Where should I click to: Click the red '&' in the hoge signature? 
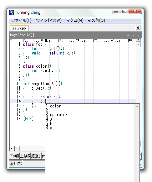coord(53,84)
